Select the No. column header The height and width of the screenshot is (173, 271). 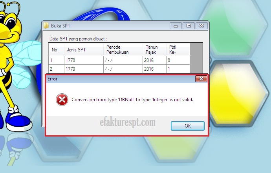coord(56,49)
